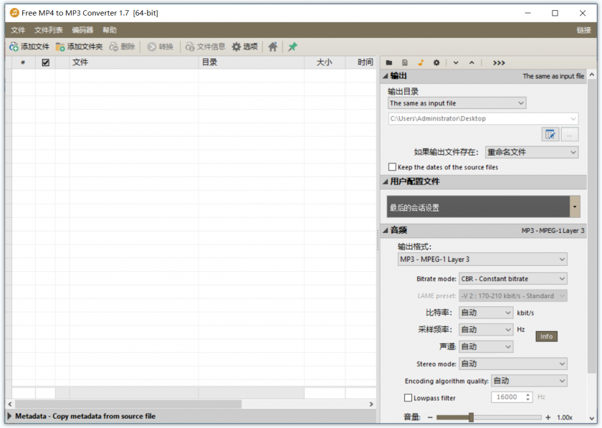Open the 文件列表 menu
This screenshot has height=428, width=602.
click(x=49, y=30)
